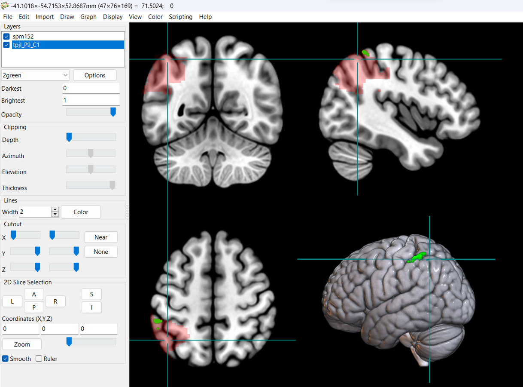
Task: Open the 2green colormap dropdown
Action: (x=35, y=75)
